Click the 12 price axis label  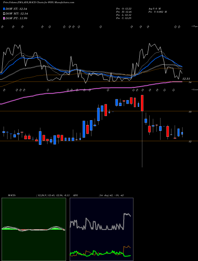click(190, 142)
